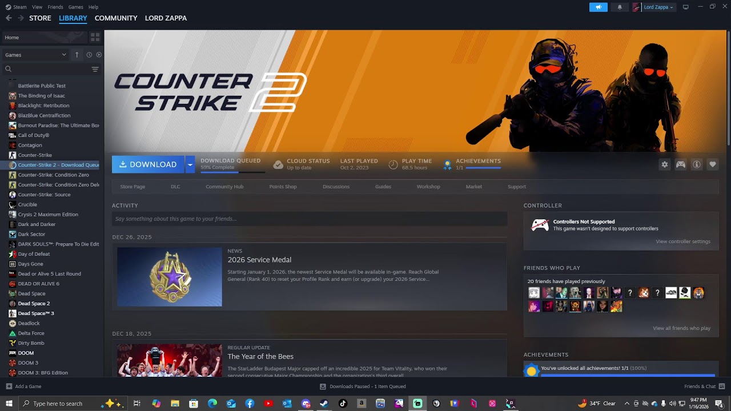Click the Windows Start button

[9, 404]
